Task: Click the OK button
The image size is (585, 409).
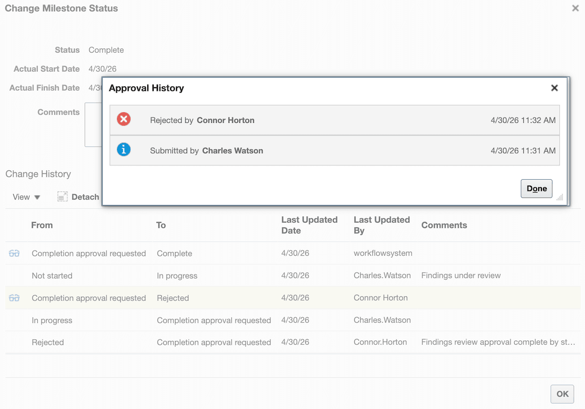Action: [x=562, y=394]
